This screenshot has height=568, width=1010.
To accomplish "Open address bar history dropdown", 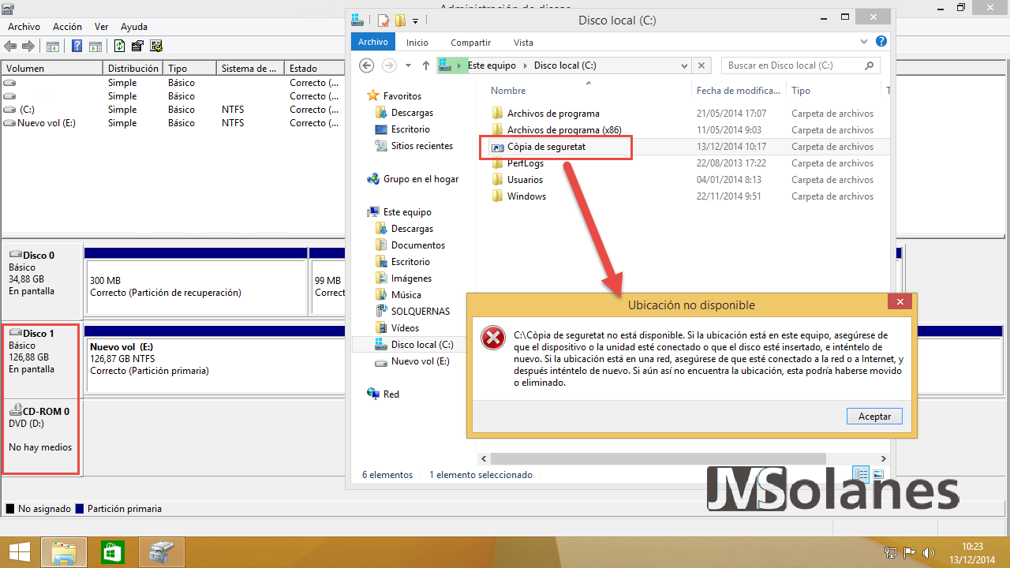I will tap(684, 65).
